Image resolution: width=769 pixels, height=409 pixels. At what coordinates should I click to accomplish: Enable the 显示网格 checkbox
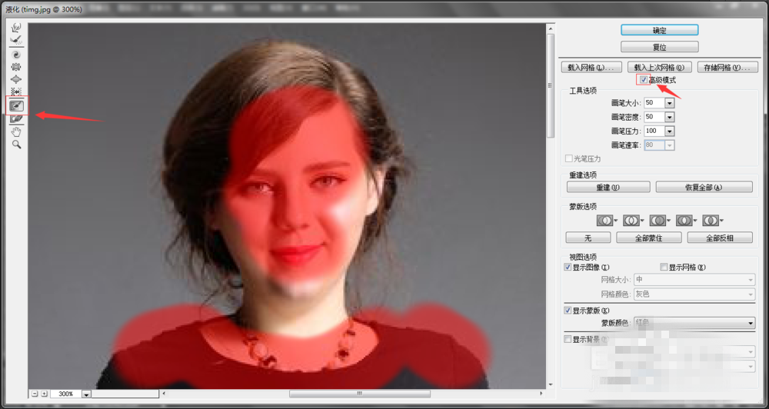pyautogui.click(x=662, y=267)
